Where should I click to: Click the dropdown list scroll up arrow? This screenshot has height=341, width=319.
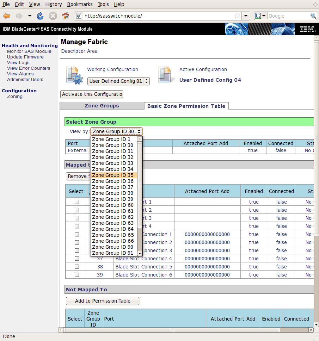(x=140, y=139)
